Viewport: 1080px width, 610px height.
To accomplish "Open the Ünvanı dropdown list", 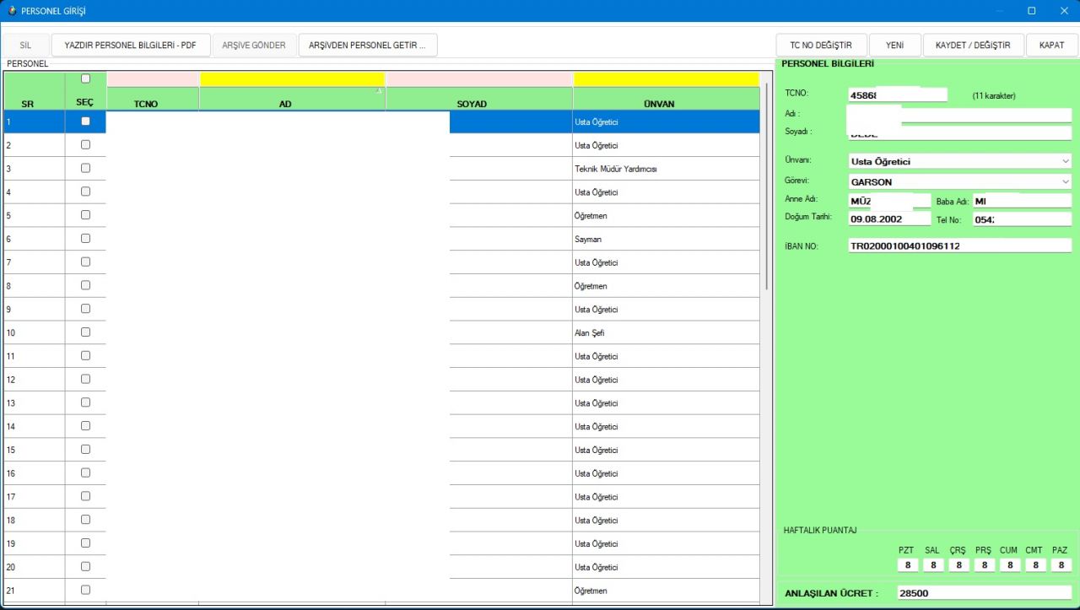I will pyautogui.click(x=1065, y=161).
